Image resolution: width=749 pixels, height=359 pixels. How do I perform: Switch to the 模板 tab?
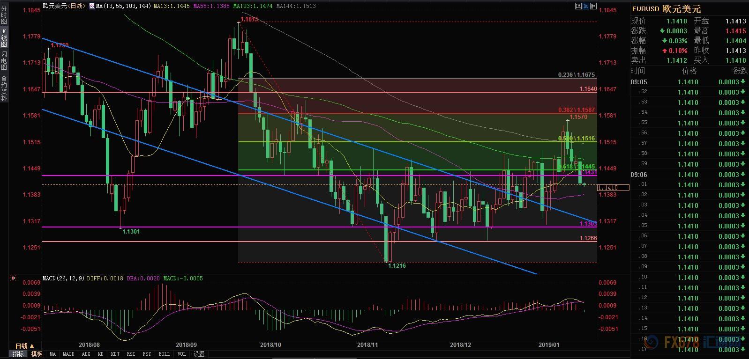pyautogui.click(x=37, y=354)
